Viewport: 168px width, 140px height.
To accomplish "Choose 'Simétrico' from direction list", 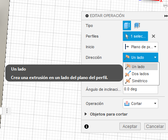I will [141, 81].
